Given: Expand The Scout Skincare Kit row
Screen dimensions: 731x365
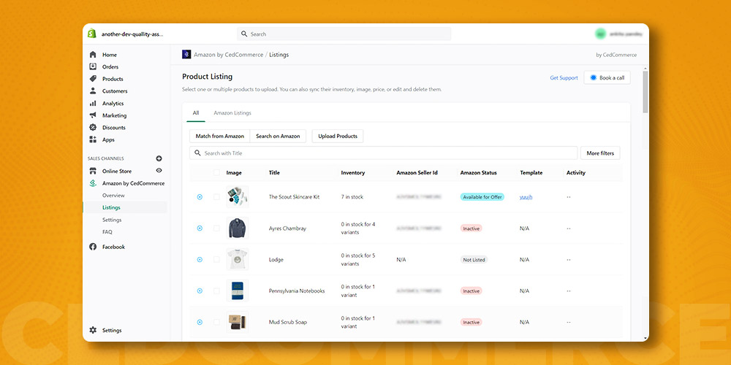Looking at the screenshot, I should 200,197.
